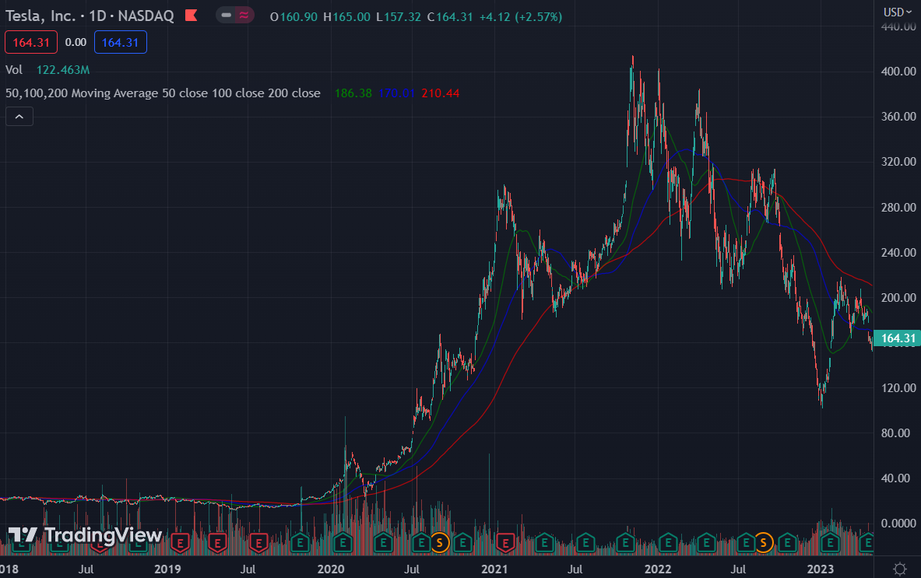
Task: Open the green earnings marker for October 2022
Action: tap(787, 543)
